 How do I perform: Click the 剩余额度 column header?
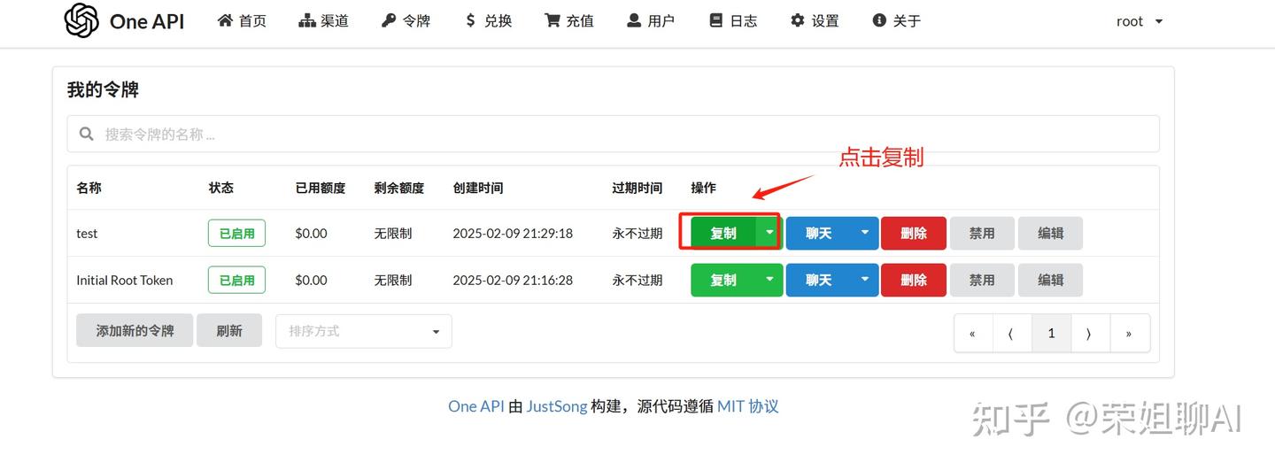[x=399, y=188]
